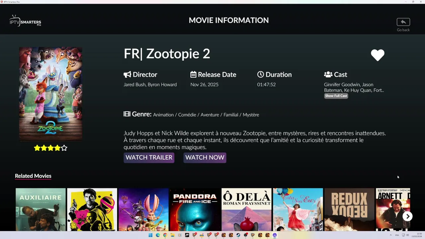Open the WATCH TRAILER button

click(149, 158)
